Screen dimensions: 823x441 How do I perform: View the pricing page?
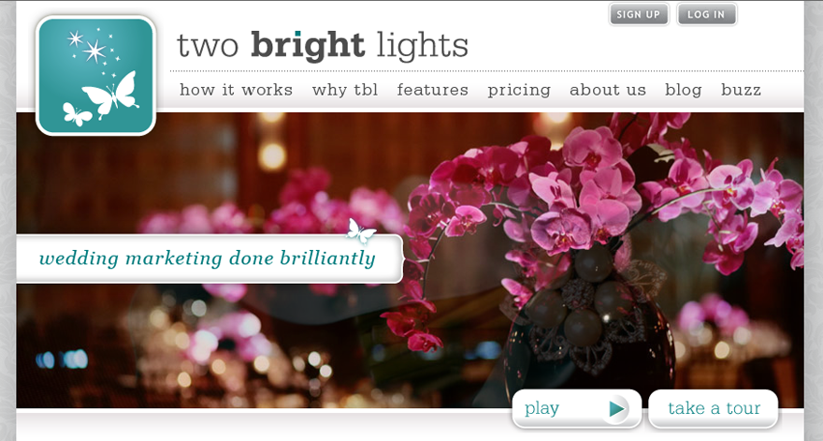click(518, 91)
